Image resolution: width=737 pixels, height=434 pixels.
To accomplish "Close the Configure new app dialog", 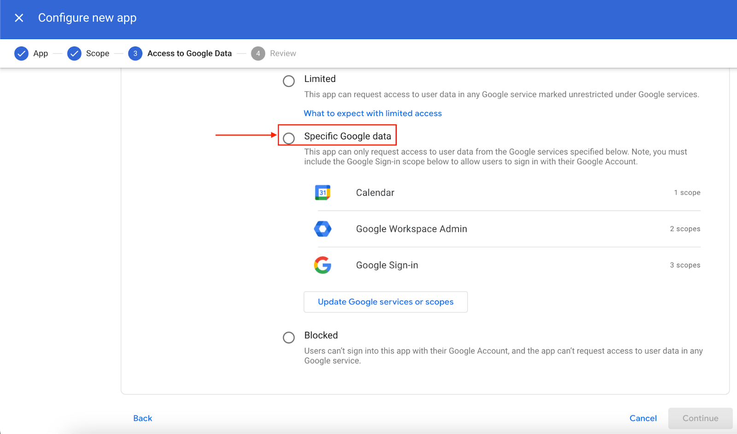I will [19, 18].
